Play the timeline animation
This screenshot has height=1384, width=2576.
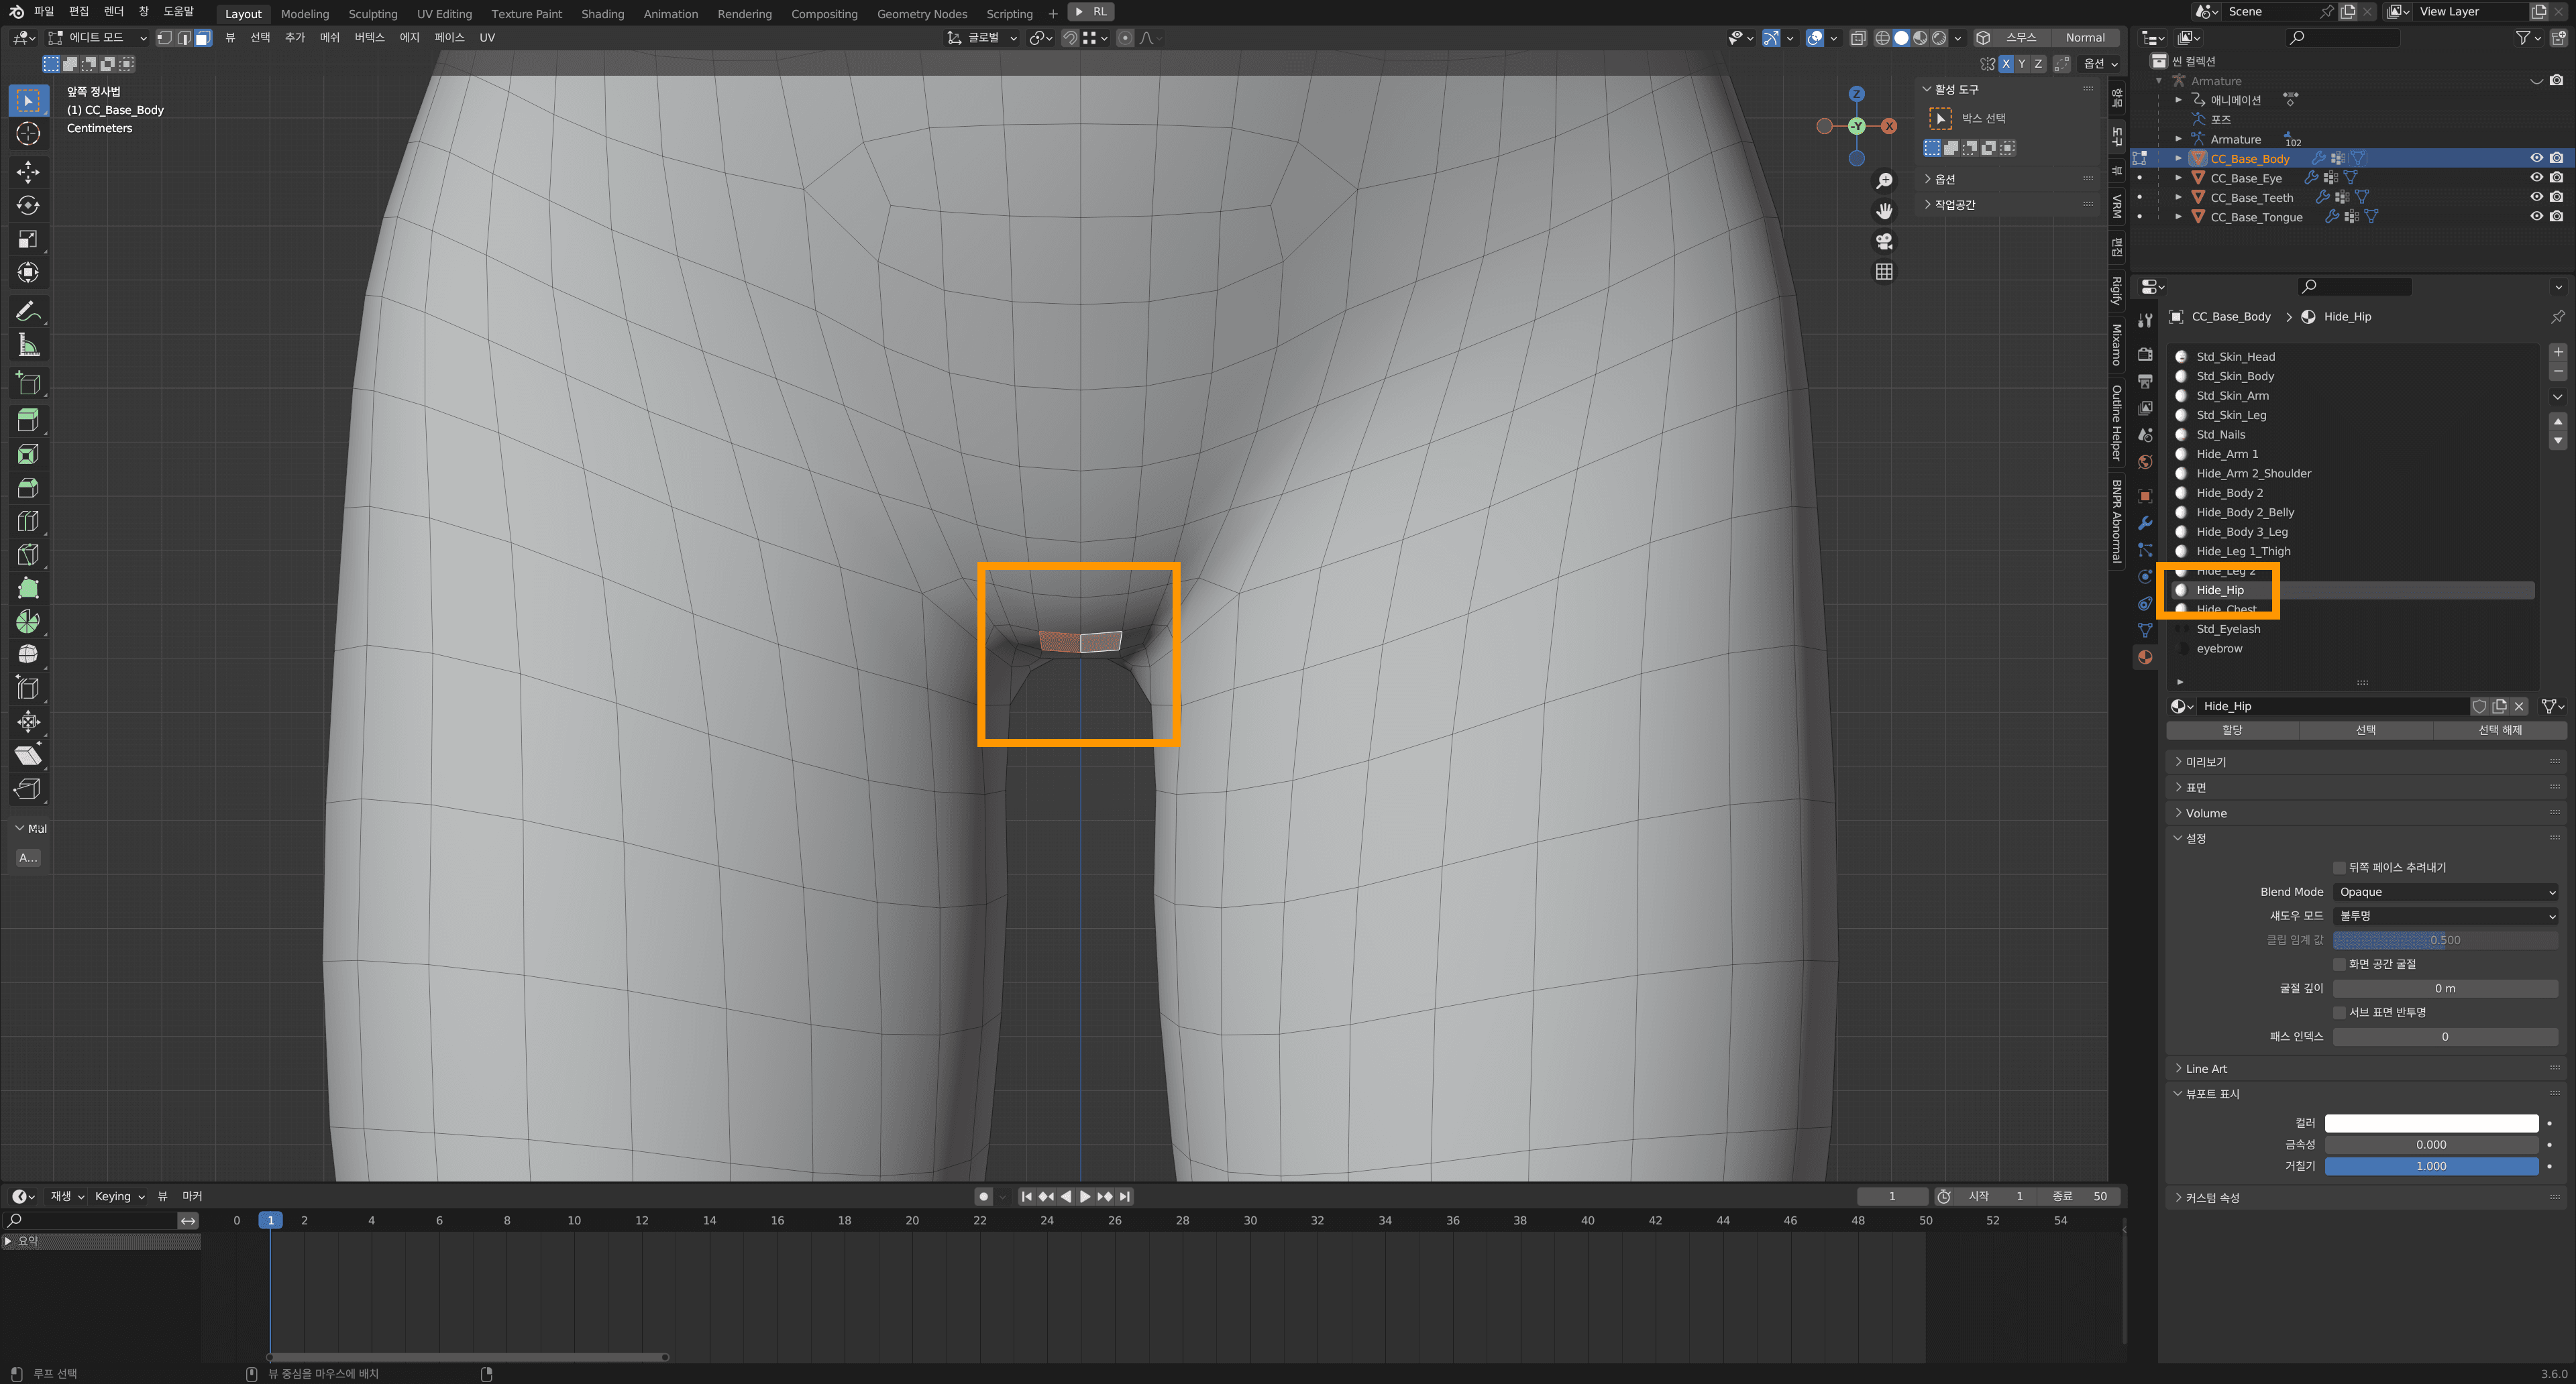tap(1085, 1196)
